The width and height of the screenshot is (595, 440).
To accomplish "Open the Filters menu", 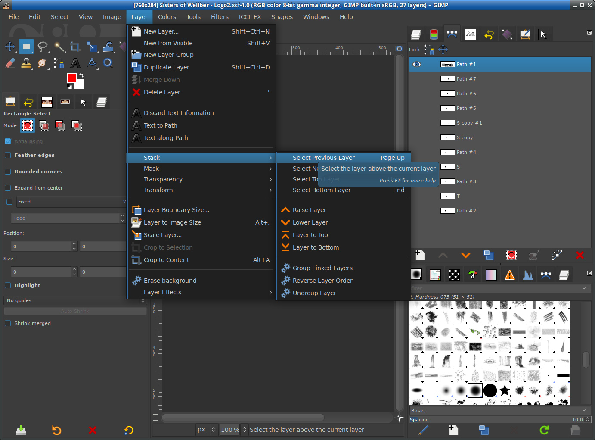I will pyautogui.click(x=220, y=17).
